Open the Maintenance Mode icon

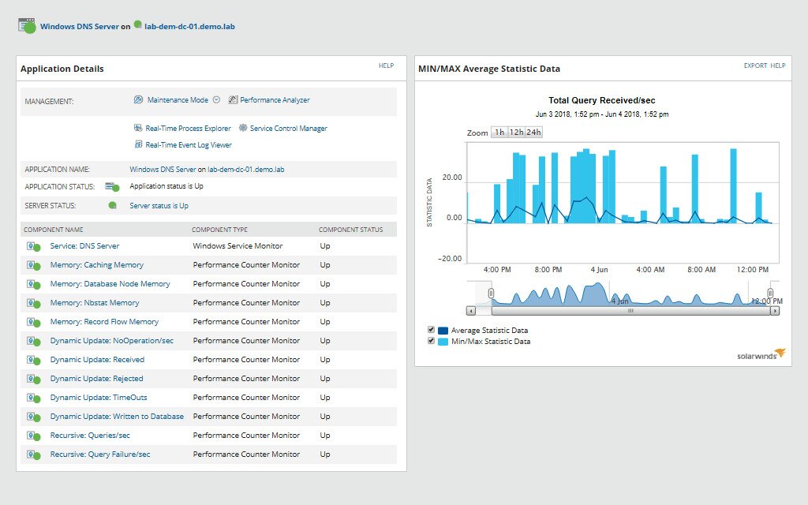click(x=137, y=99)
